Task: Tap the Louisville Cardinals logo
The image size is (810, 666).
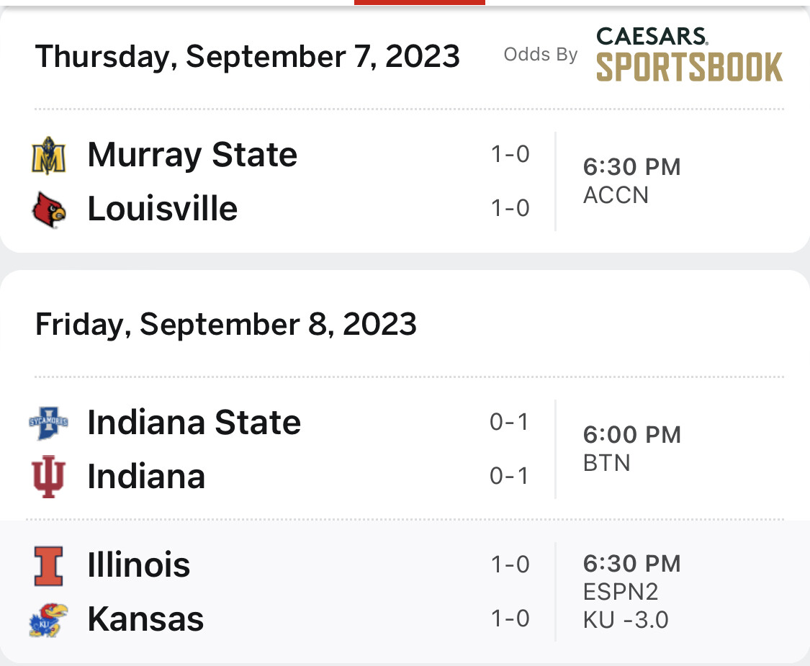Action: (48, 210)
